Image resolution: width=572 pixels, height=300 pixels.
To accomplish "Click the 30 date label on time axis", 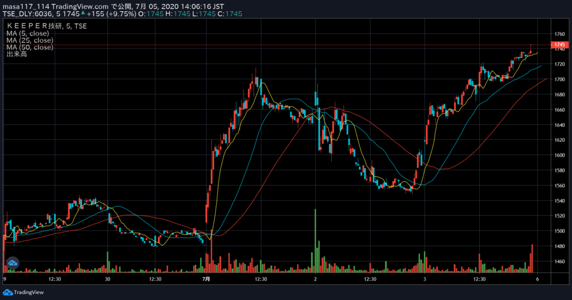I will tap(107, 279).
